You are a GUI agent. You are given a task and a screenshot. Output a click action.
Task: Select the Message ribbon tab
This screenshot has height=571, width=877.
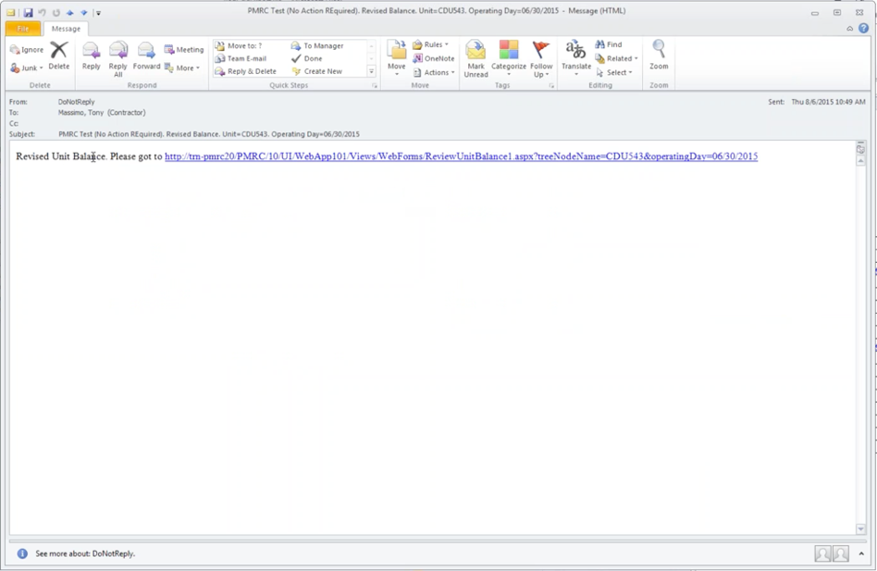tap(66, 29)
